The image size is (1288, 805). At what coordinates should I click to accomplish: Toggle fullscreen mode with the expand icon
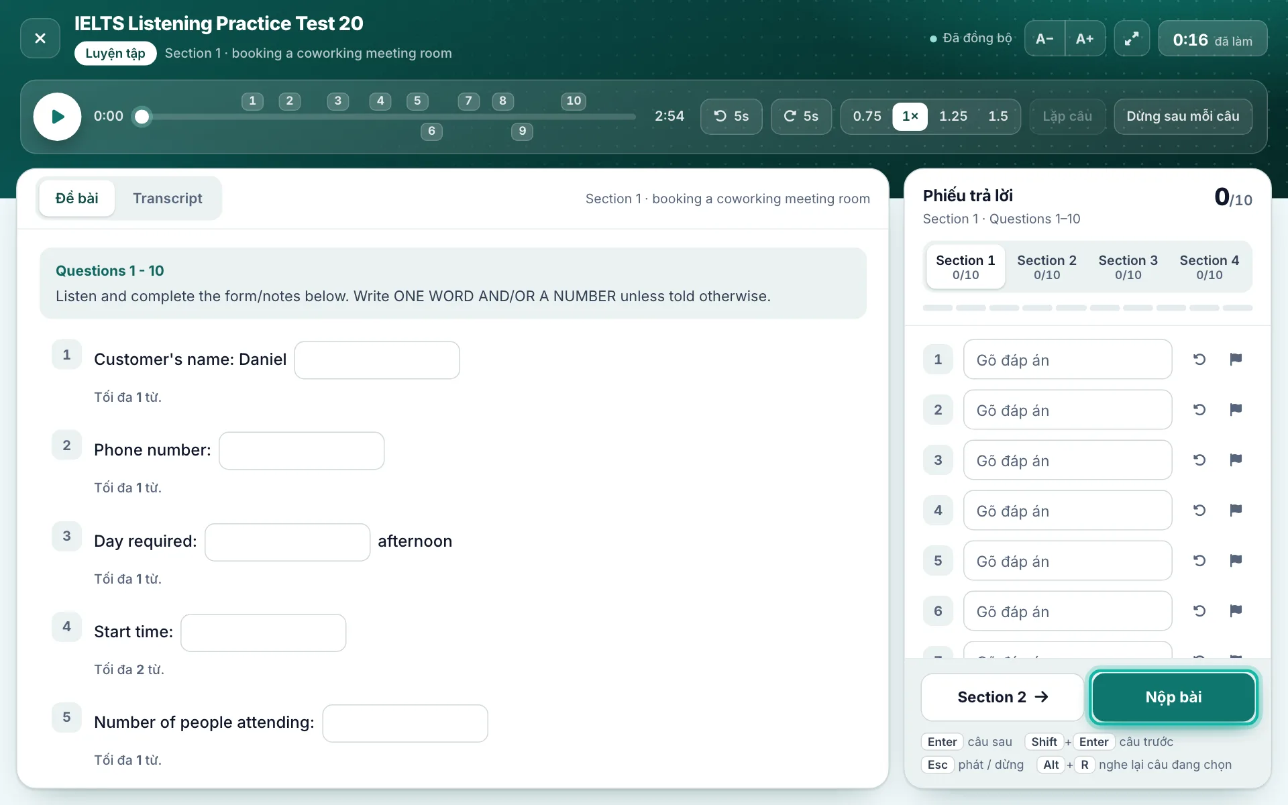1132,38
